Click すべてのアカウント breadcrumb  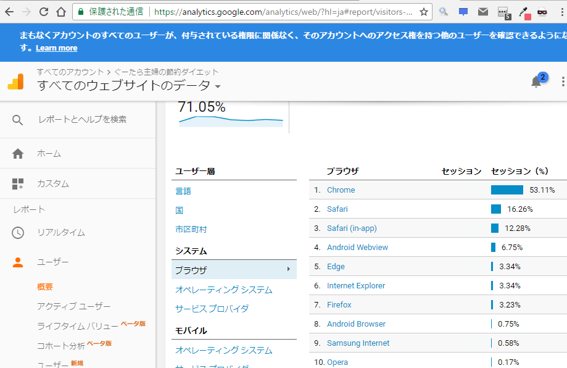point(70,72)
